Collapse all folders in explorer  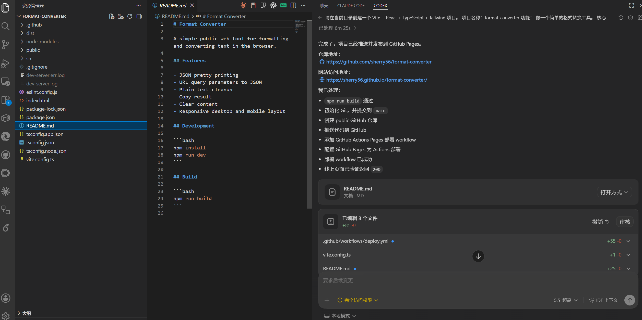[x=139, y=16]
